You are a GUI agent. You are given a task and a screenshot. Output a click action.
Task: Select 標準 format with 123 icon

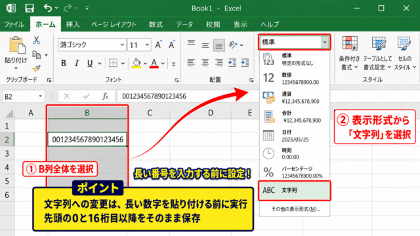pos(295,60)
